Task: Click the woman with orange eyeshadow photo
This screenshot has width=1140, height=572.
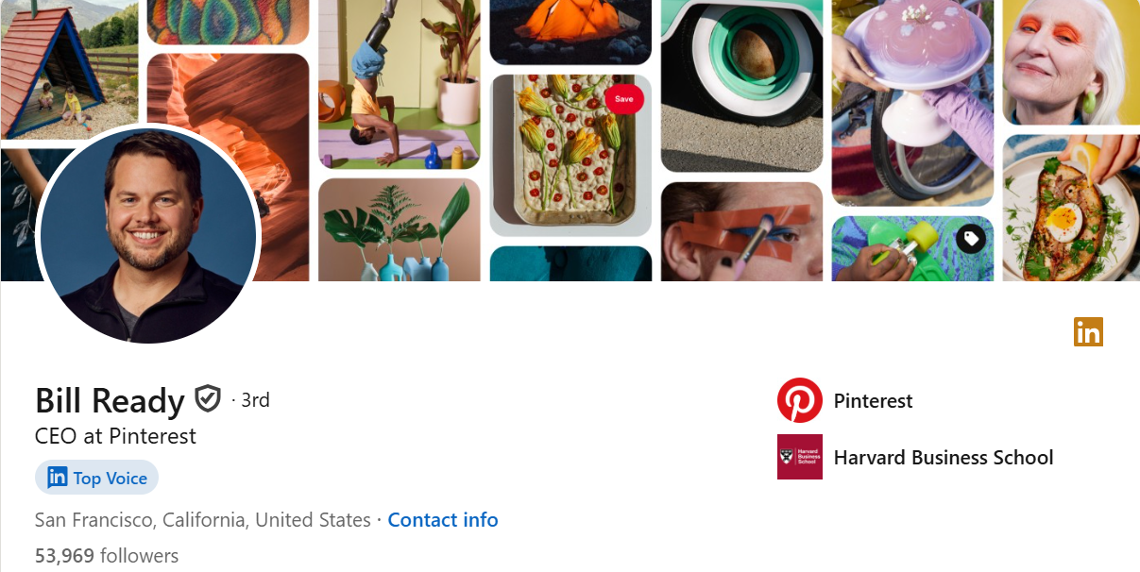Action: click(1071, 62)
